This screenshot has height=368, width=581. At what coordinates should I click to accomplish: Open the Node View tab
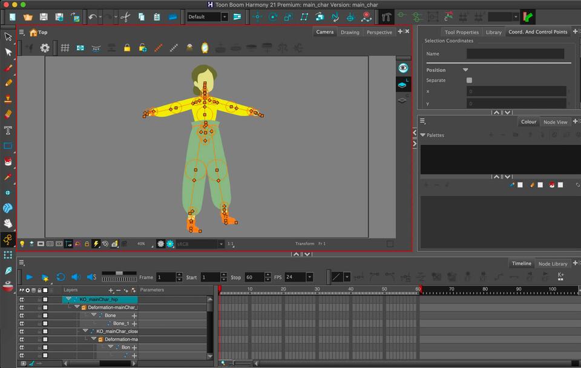554,122
